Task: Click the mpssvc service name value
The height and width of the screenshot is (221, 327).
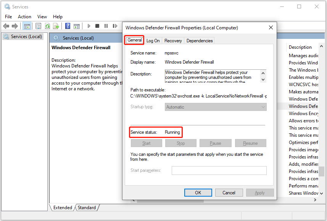Action: [171, 53]
